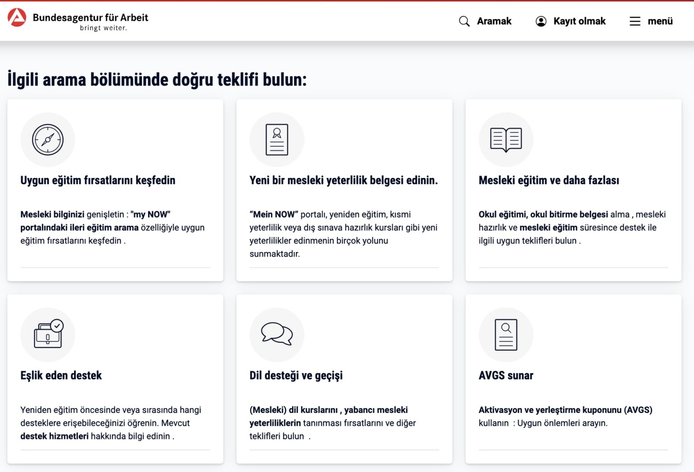Open 'AVGS sunar' card heading

(506, 375)
